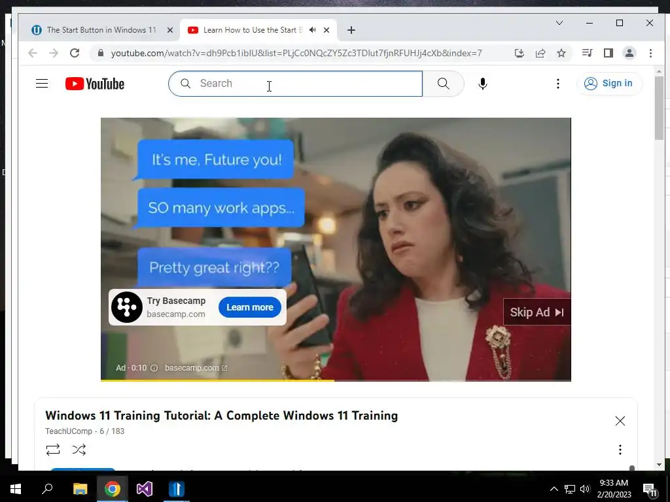This screenshot has height=502, width=670.
Task: Close the Start Button in Windows 11 tab
Action: click(x=170, y=30)
